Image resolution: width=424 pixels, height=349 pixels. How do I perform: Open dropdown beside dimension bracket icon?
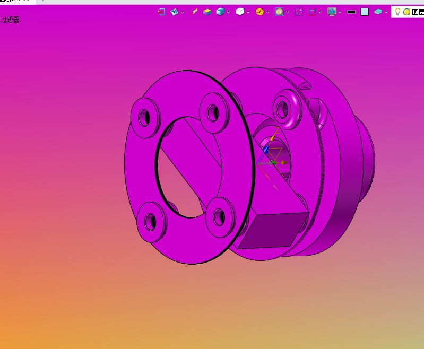320,12
